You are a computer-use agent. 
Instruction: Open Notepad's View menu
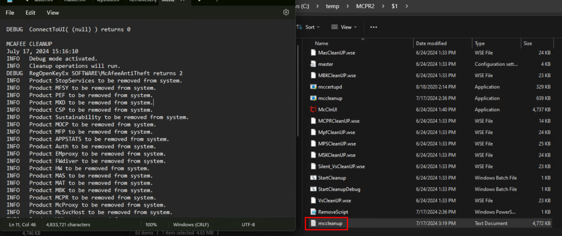pyautogui.click(x=53, y=12)
